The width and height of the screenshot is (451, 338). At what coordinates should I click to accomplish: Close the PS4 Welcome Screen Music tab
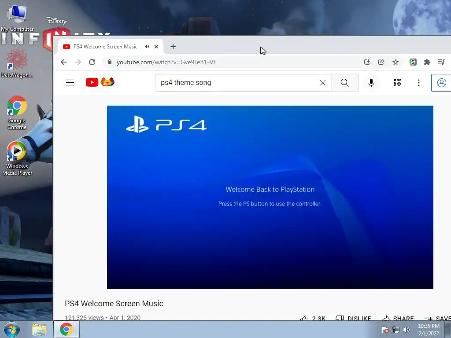click(x=156, y=47)
